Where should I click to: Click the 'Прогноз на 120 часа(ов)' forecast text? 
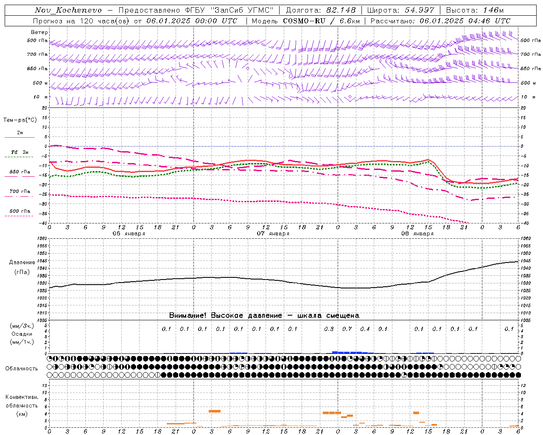coord(82,21)
